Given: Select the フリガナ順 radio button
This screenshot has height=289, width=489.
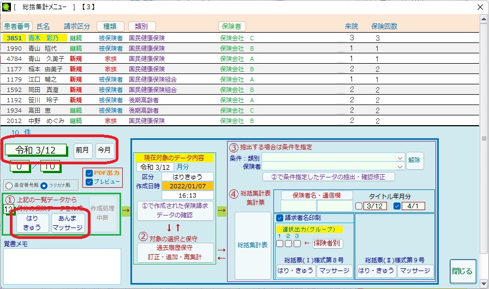Looking at the screenshot, I should pos(44,186).
